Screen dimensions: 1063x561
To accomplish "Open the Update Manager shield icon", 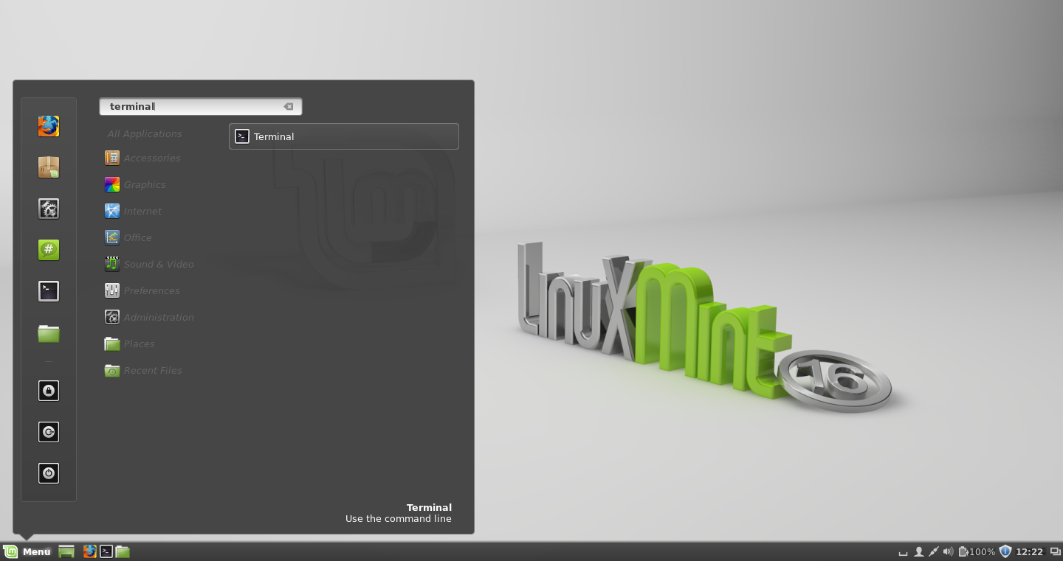I will [1005, 551].
